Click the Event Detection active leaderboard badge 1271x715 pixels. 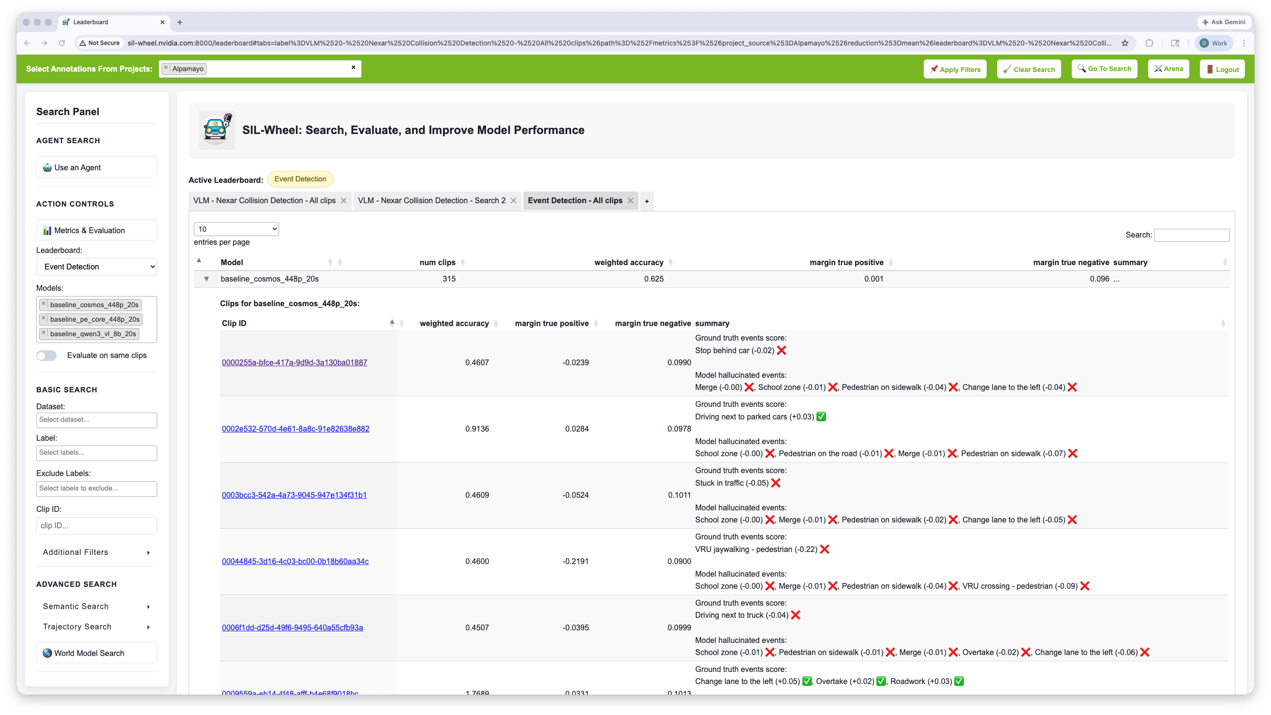click(300, 179)
